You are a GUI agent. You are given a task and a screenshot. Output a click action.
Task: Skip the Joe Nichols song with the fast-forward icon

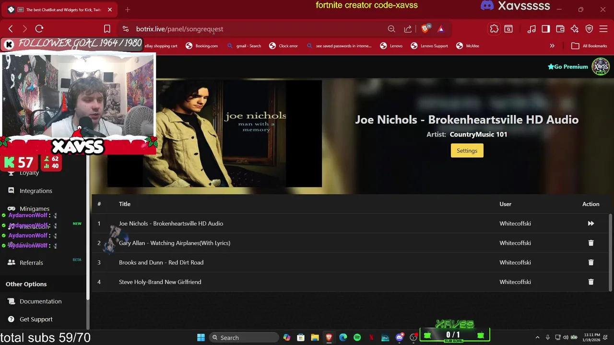591,223
